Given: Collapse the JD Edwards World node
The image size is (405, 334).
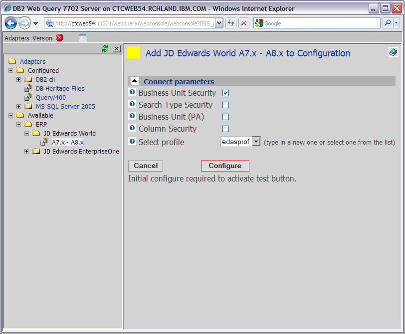Looking at the screenshot, I should pos(26,134).
